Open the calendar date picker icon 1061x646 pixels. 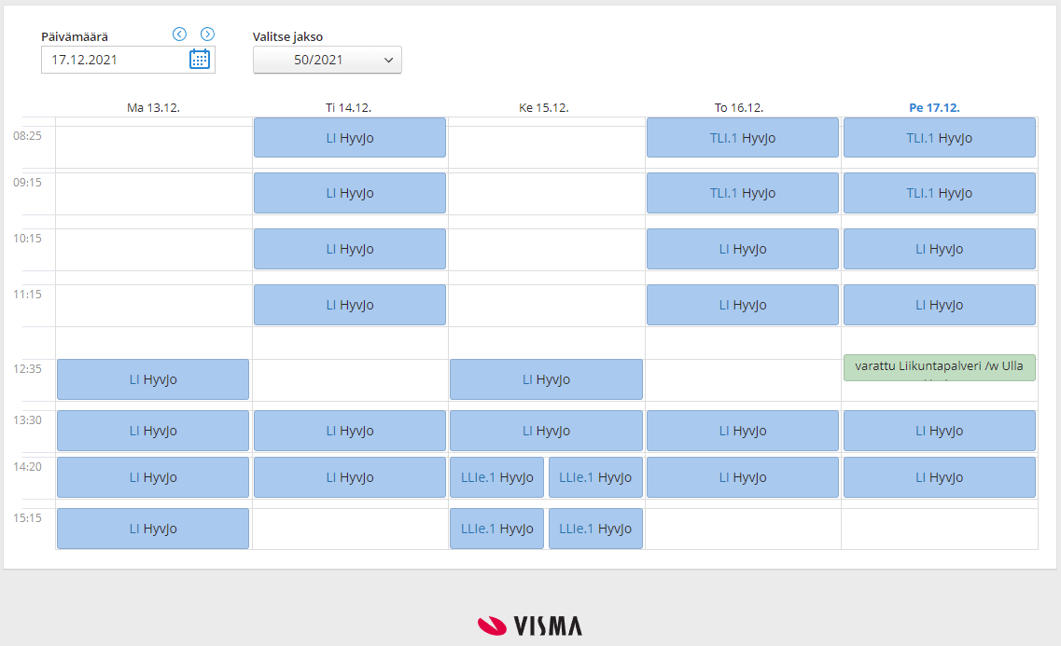200,60
